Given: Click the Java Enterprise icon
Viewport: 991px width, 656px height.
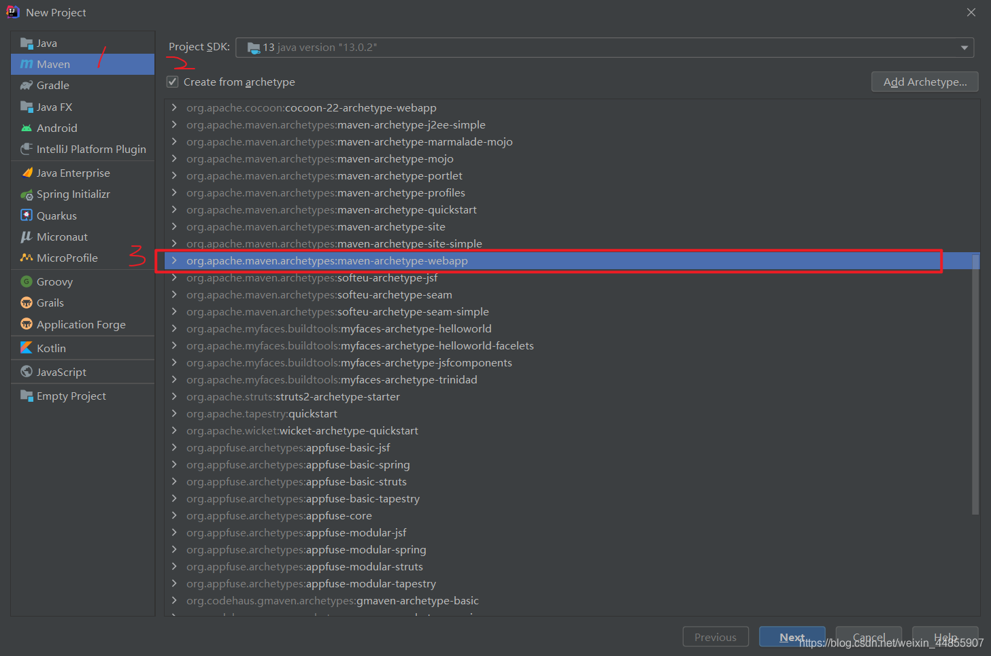Looking at the screenshot, I should point(27,173).
